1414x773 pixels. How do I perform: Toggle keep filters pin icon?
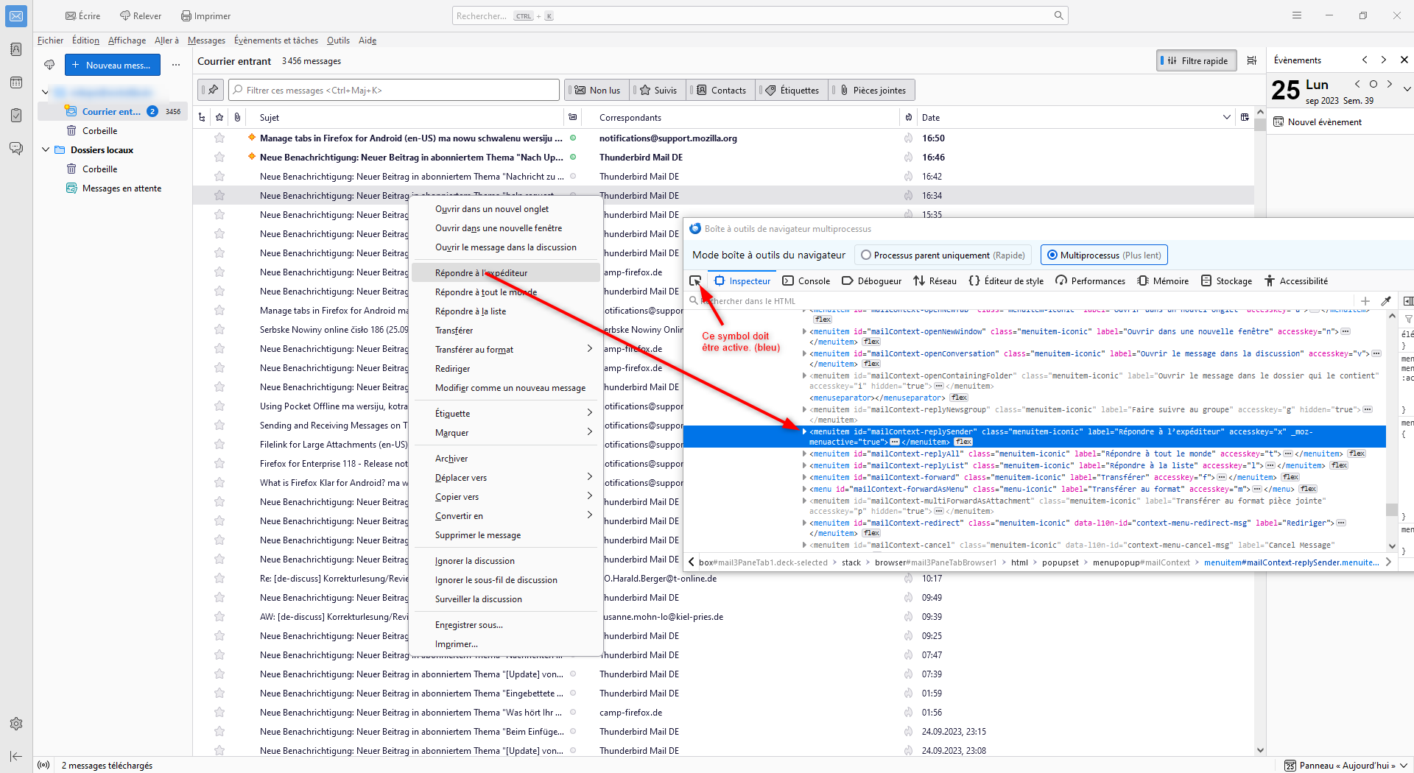212,90
